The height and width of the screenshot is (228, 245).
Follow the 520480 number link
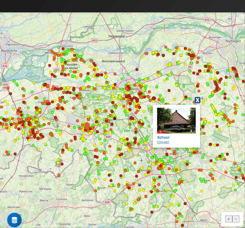pos(163,143)
